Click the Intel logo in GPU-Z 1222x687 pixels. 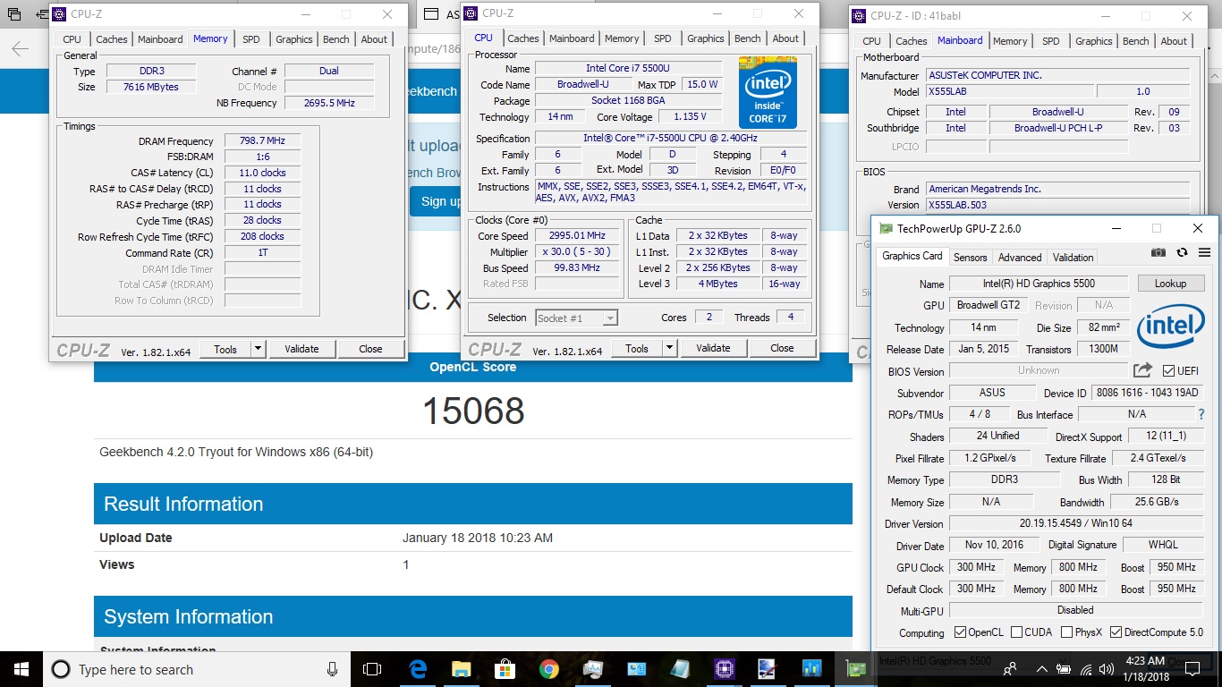pyautogui.click(x=1170, y=327)
